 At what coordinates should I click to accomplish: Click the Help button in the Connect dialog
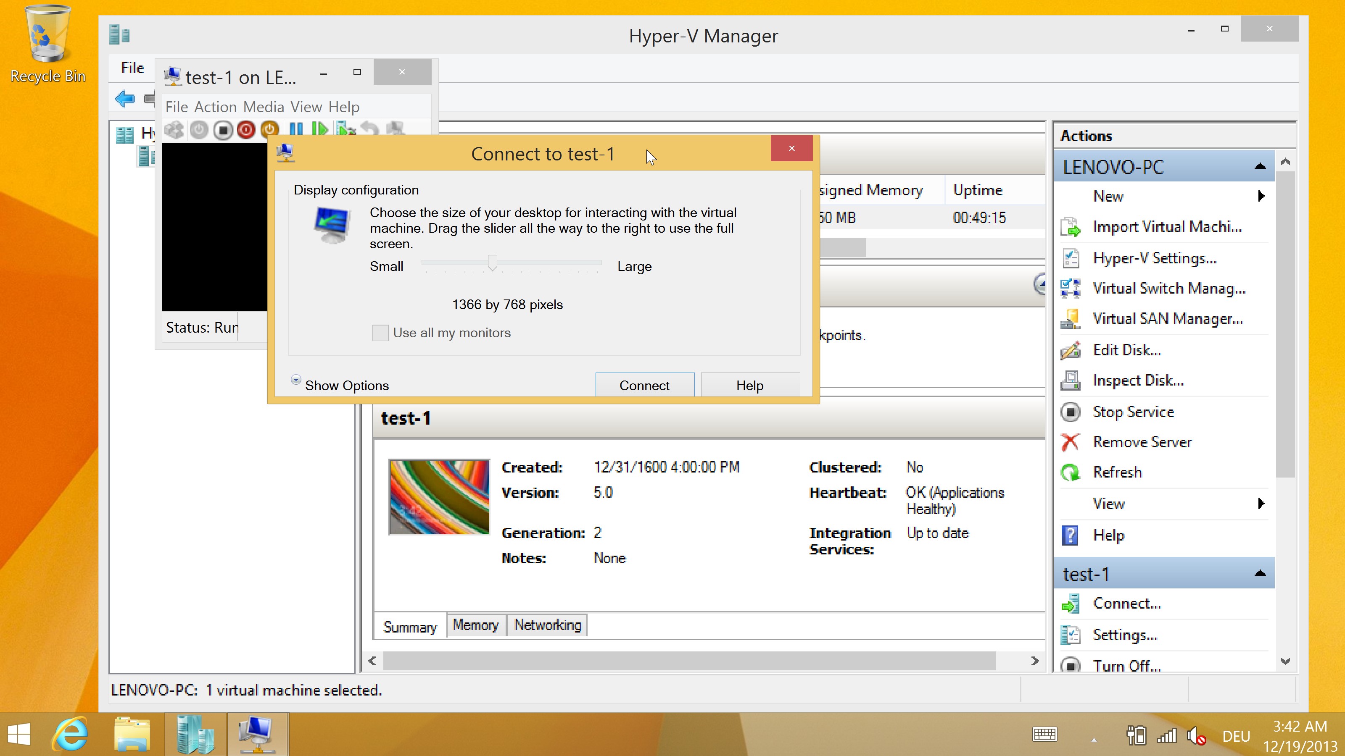coord(750,385)
